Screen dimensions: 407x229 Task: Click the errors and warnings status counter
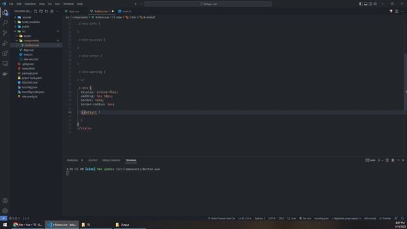point(15,218)
